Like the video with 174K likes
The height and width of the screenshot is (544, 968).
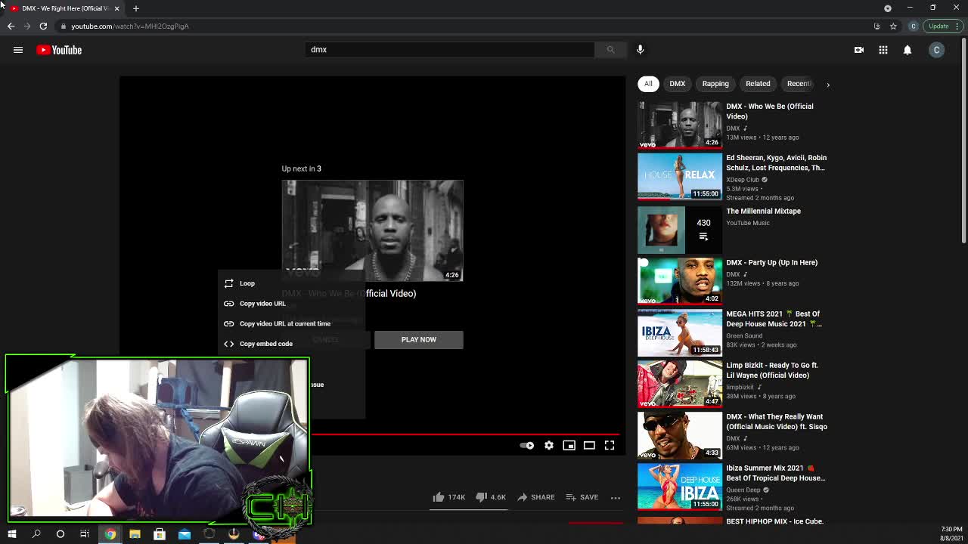click(x=448, y=497)
